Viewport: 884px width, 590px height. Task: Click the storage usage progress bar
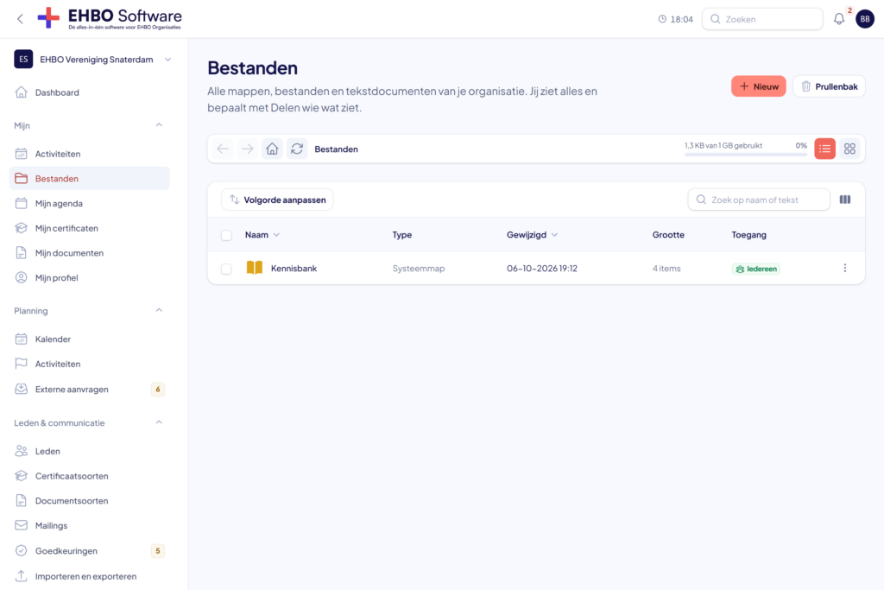tap(746, 154)
